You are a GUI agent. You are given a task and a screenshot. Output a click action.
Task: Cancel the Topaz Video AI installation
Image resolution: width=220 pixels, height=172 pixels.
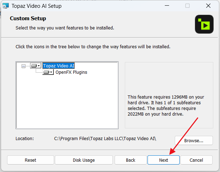(196, 160)
